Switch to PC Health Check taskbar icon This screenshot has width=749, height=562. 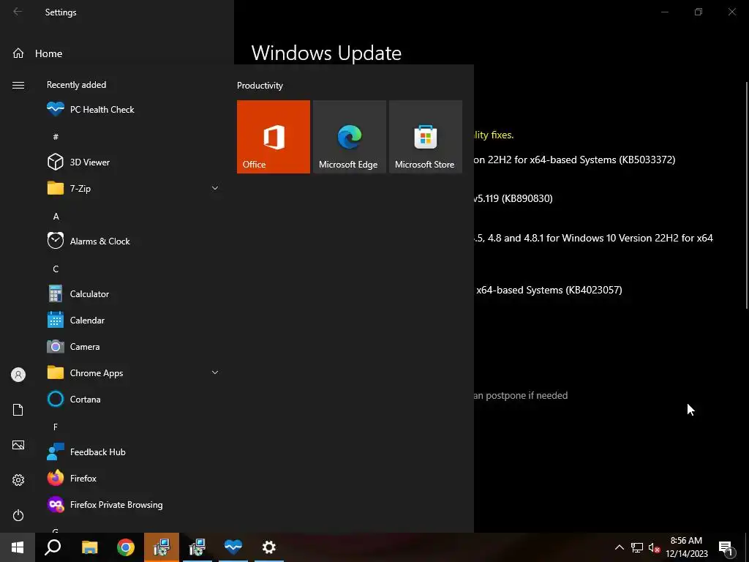[233, 547]
